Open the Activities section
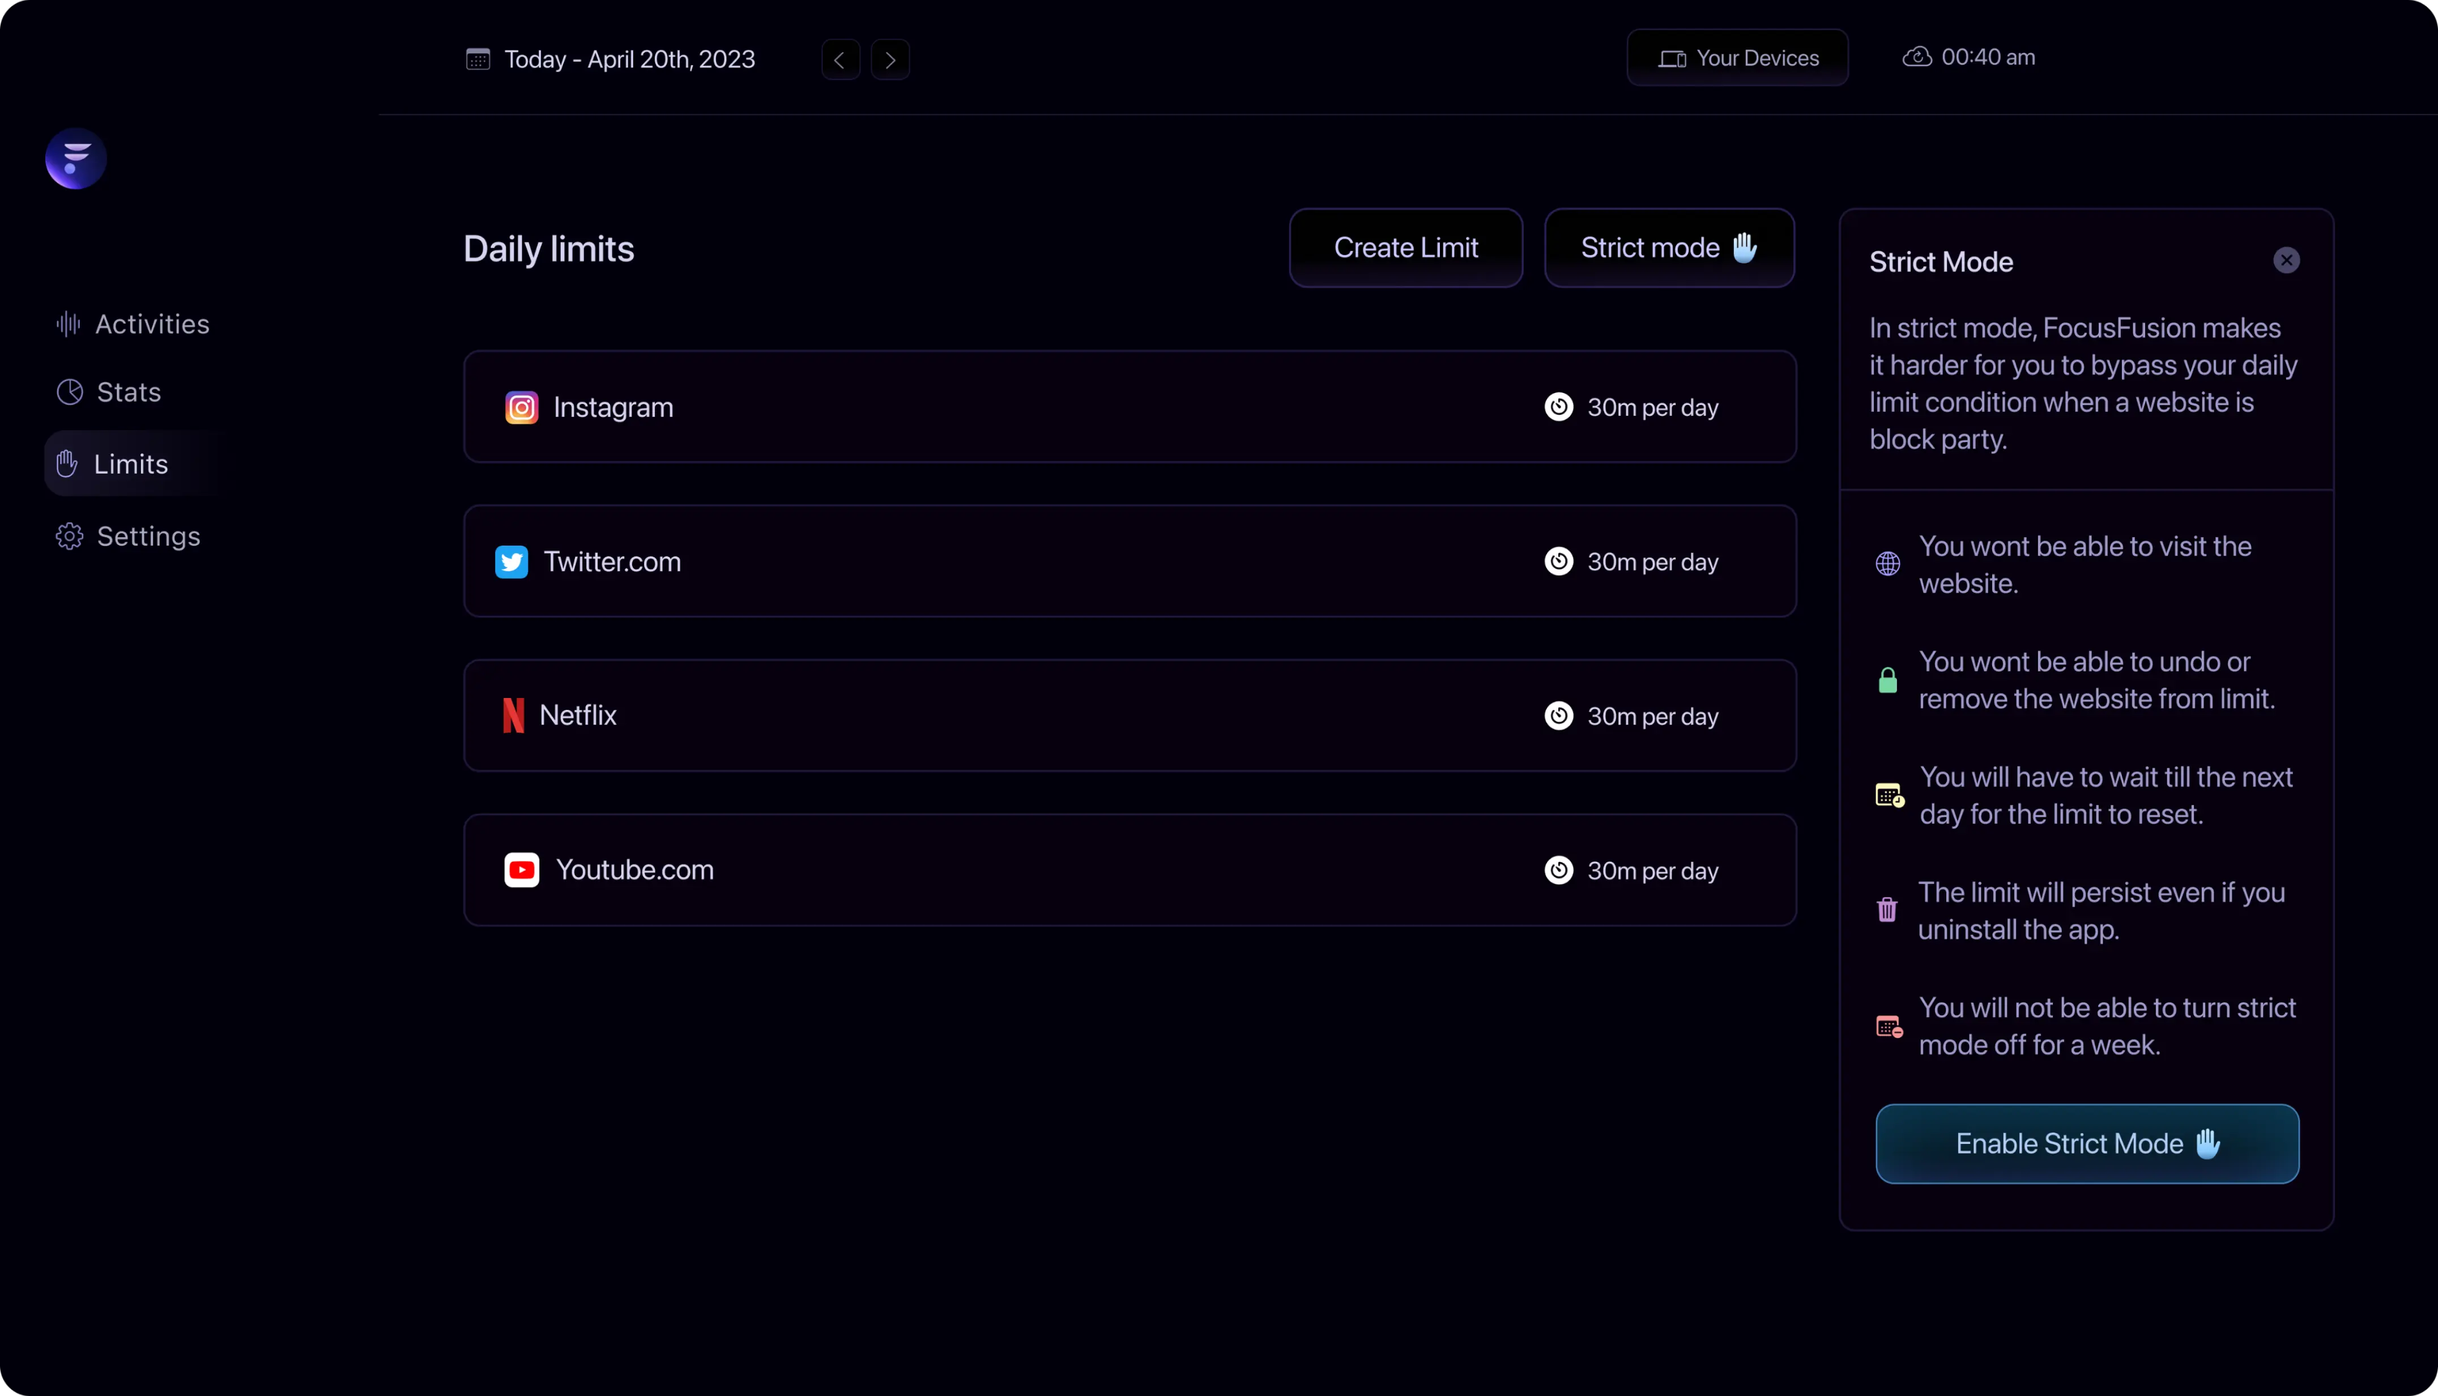 [x=132, y=324]
